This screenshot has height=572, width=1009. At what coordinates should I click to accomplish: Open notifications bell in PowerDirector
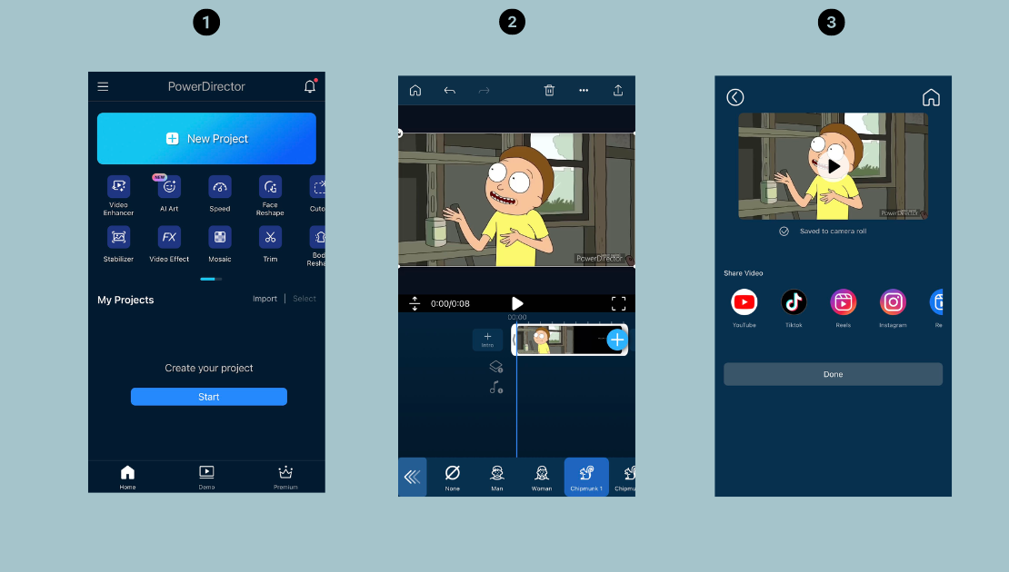(x=310, y=86)
